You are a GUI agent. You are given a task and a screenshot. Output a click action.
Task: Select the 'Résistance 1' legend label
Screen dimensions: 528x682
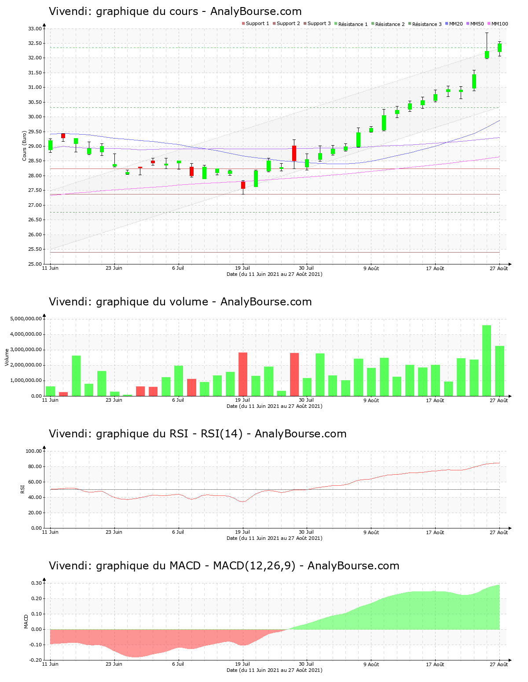pyautogui.click(x=353, y=24)
